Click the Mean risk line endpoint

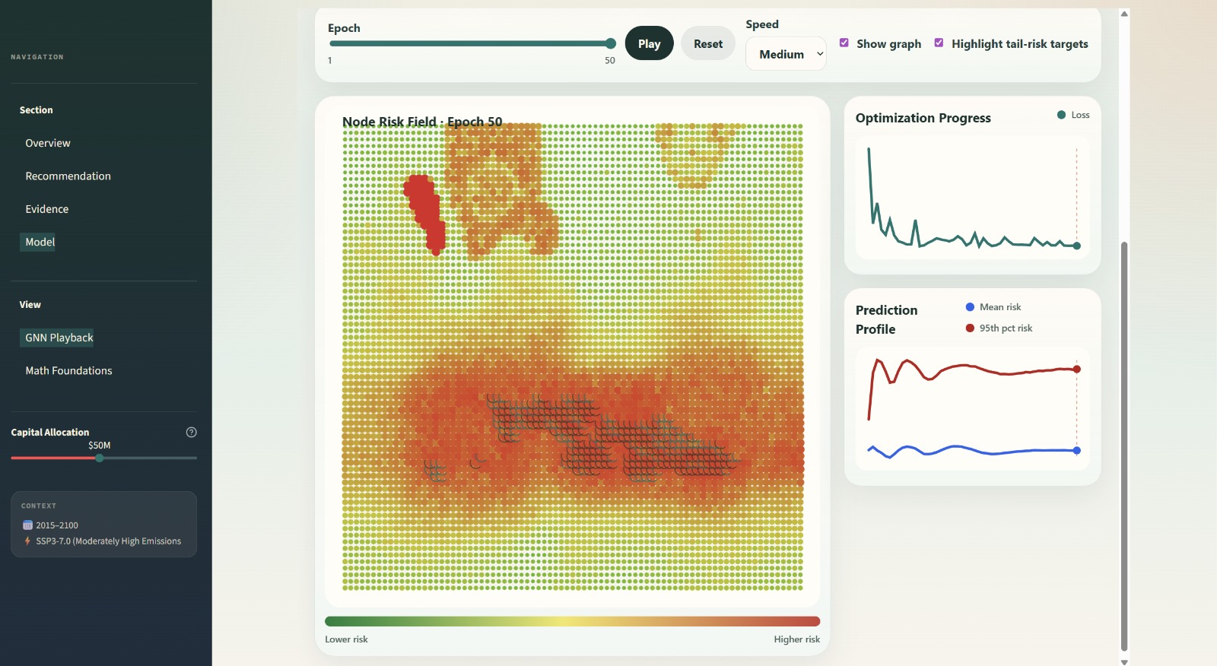coord(1076,451)
